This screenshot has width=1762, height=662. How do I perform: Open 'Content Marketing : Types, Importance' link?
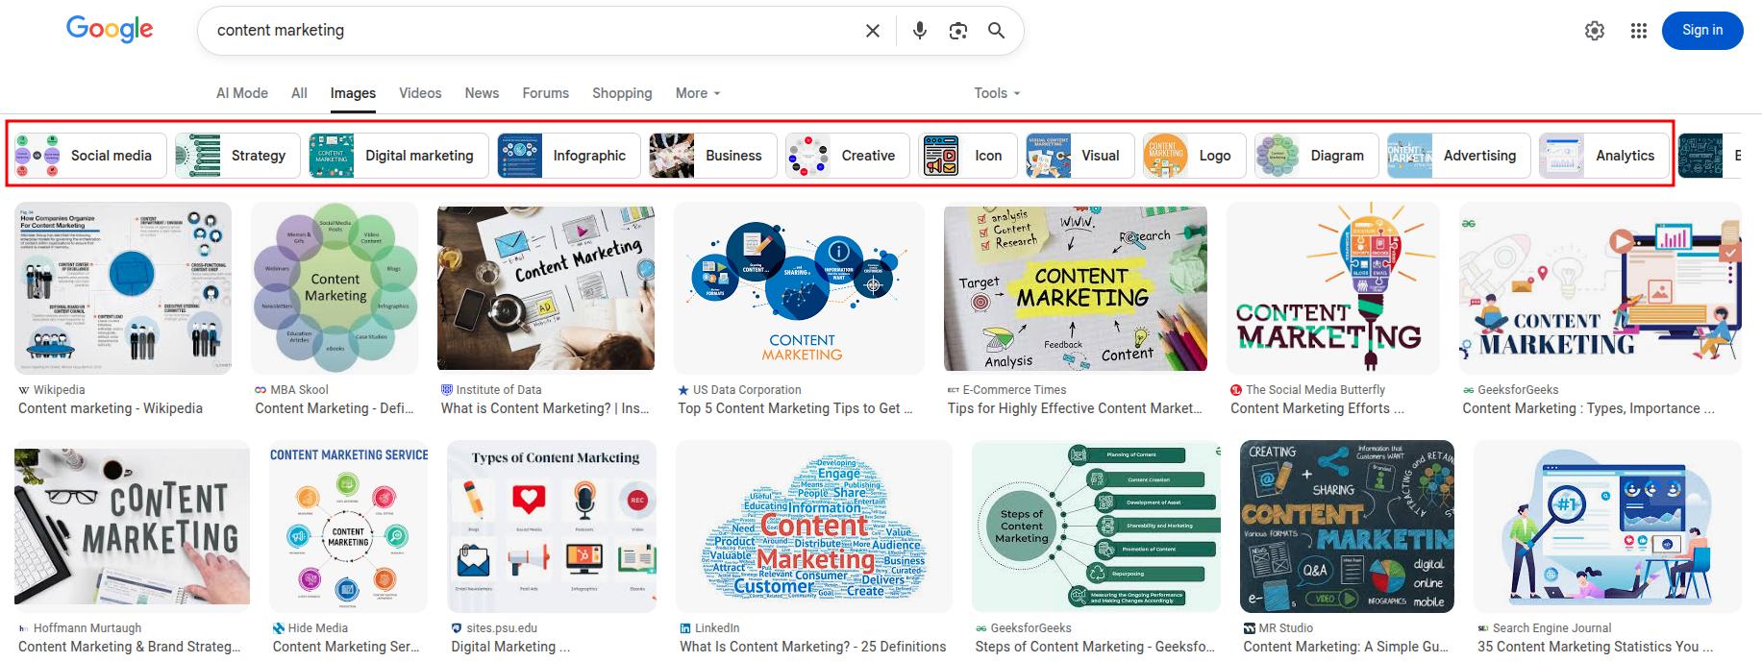click(x=1588, y=408)
